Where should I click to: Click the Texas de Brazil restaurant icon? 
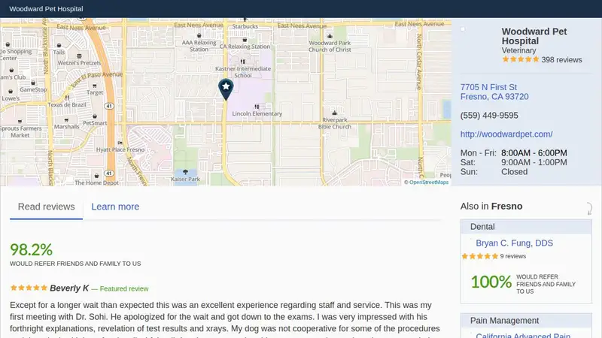67,98
